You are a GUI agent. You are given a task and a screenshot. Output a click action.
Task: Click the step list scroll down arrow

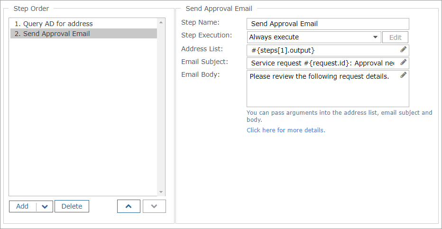click(161, 192)
